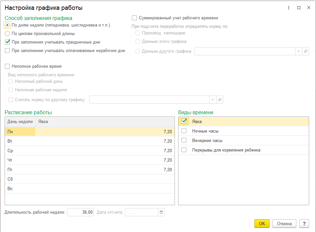Select 'По циклам произвольной длины' radio button
This screenshot has height=232, width=316.
pyautogui.click(x=8, y=33)
